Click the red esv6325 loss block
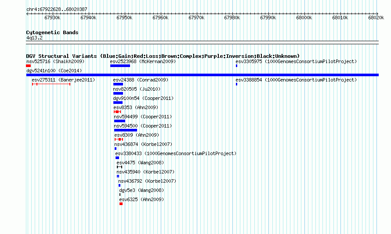Screen dimensions: 391x234 click(x=121, y=204)
